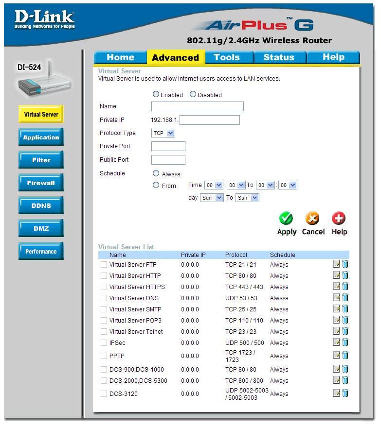Tick the IPSec checkbox
Image resolution: width=381 pixels, height=427 pixels.
[104, 343]
